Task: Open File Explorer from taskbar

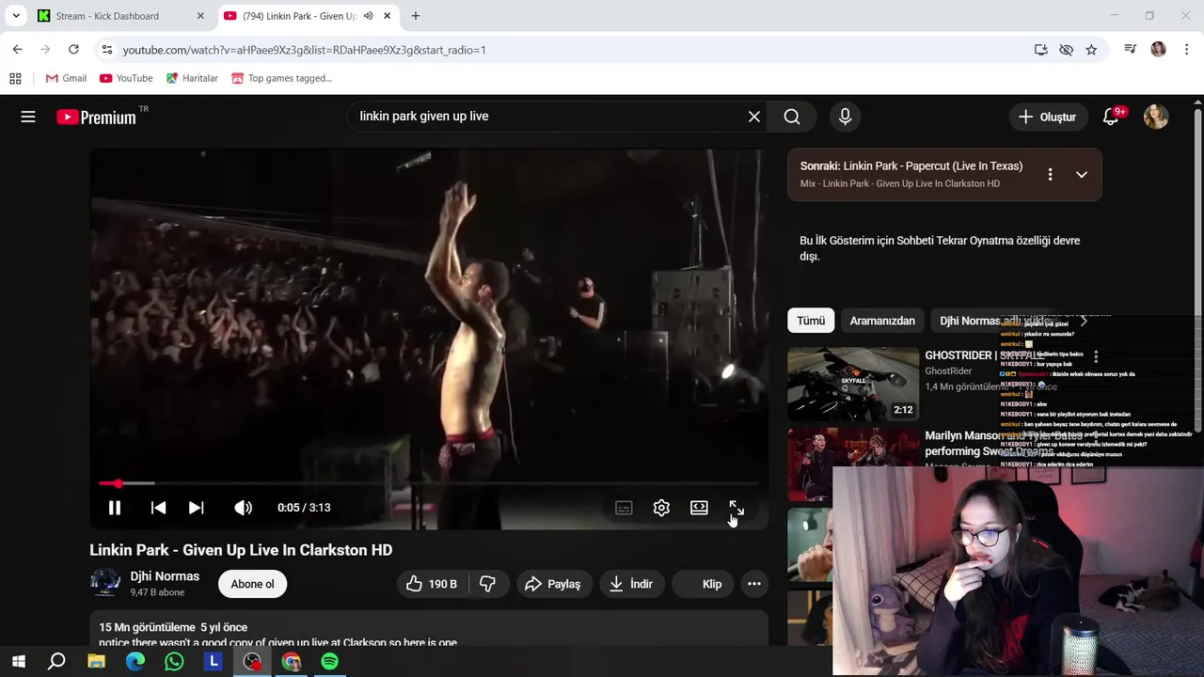Action: tap(96, 662)
